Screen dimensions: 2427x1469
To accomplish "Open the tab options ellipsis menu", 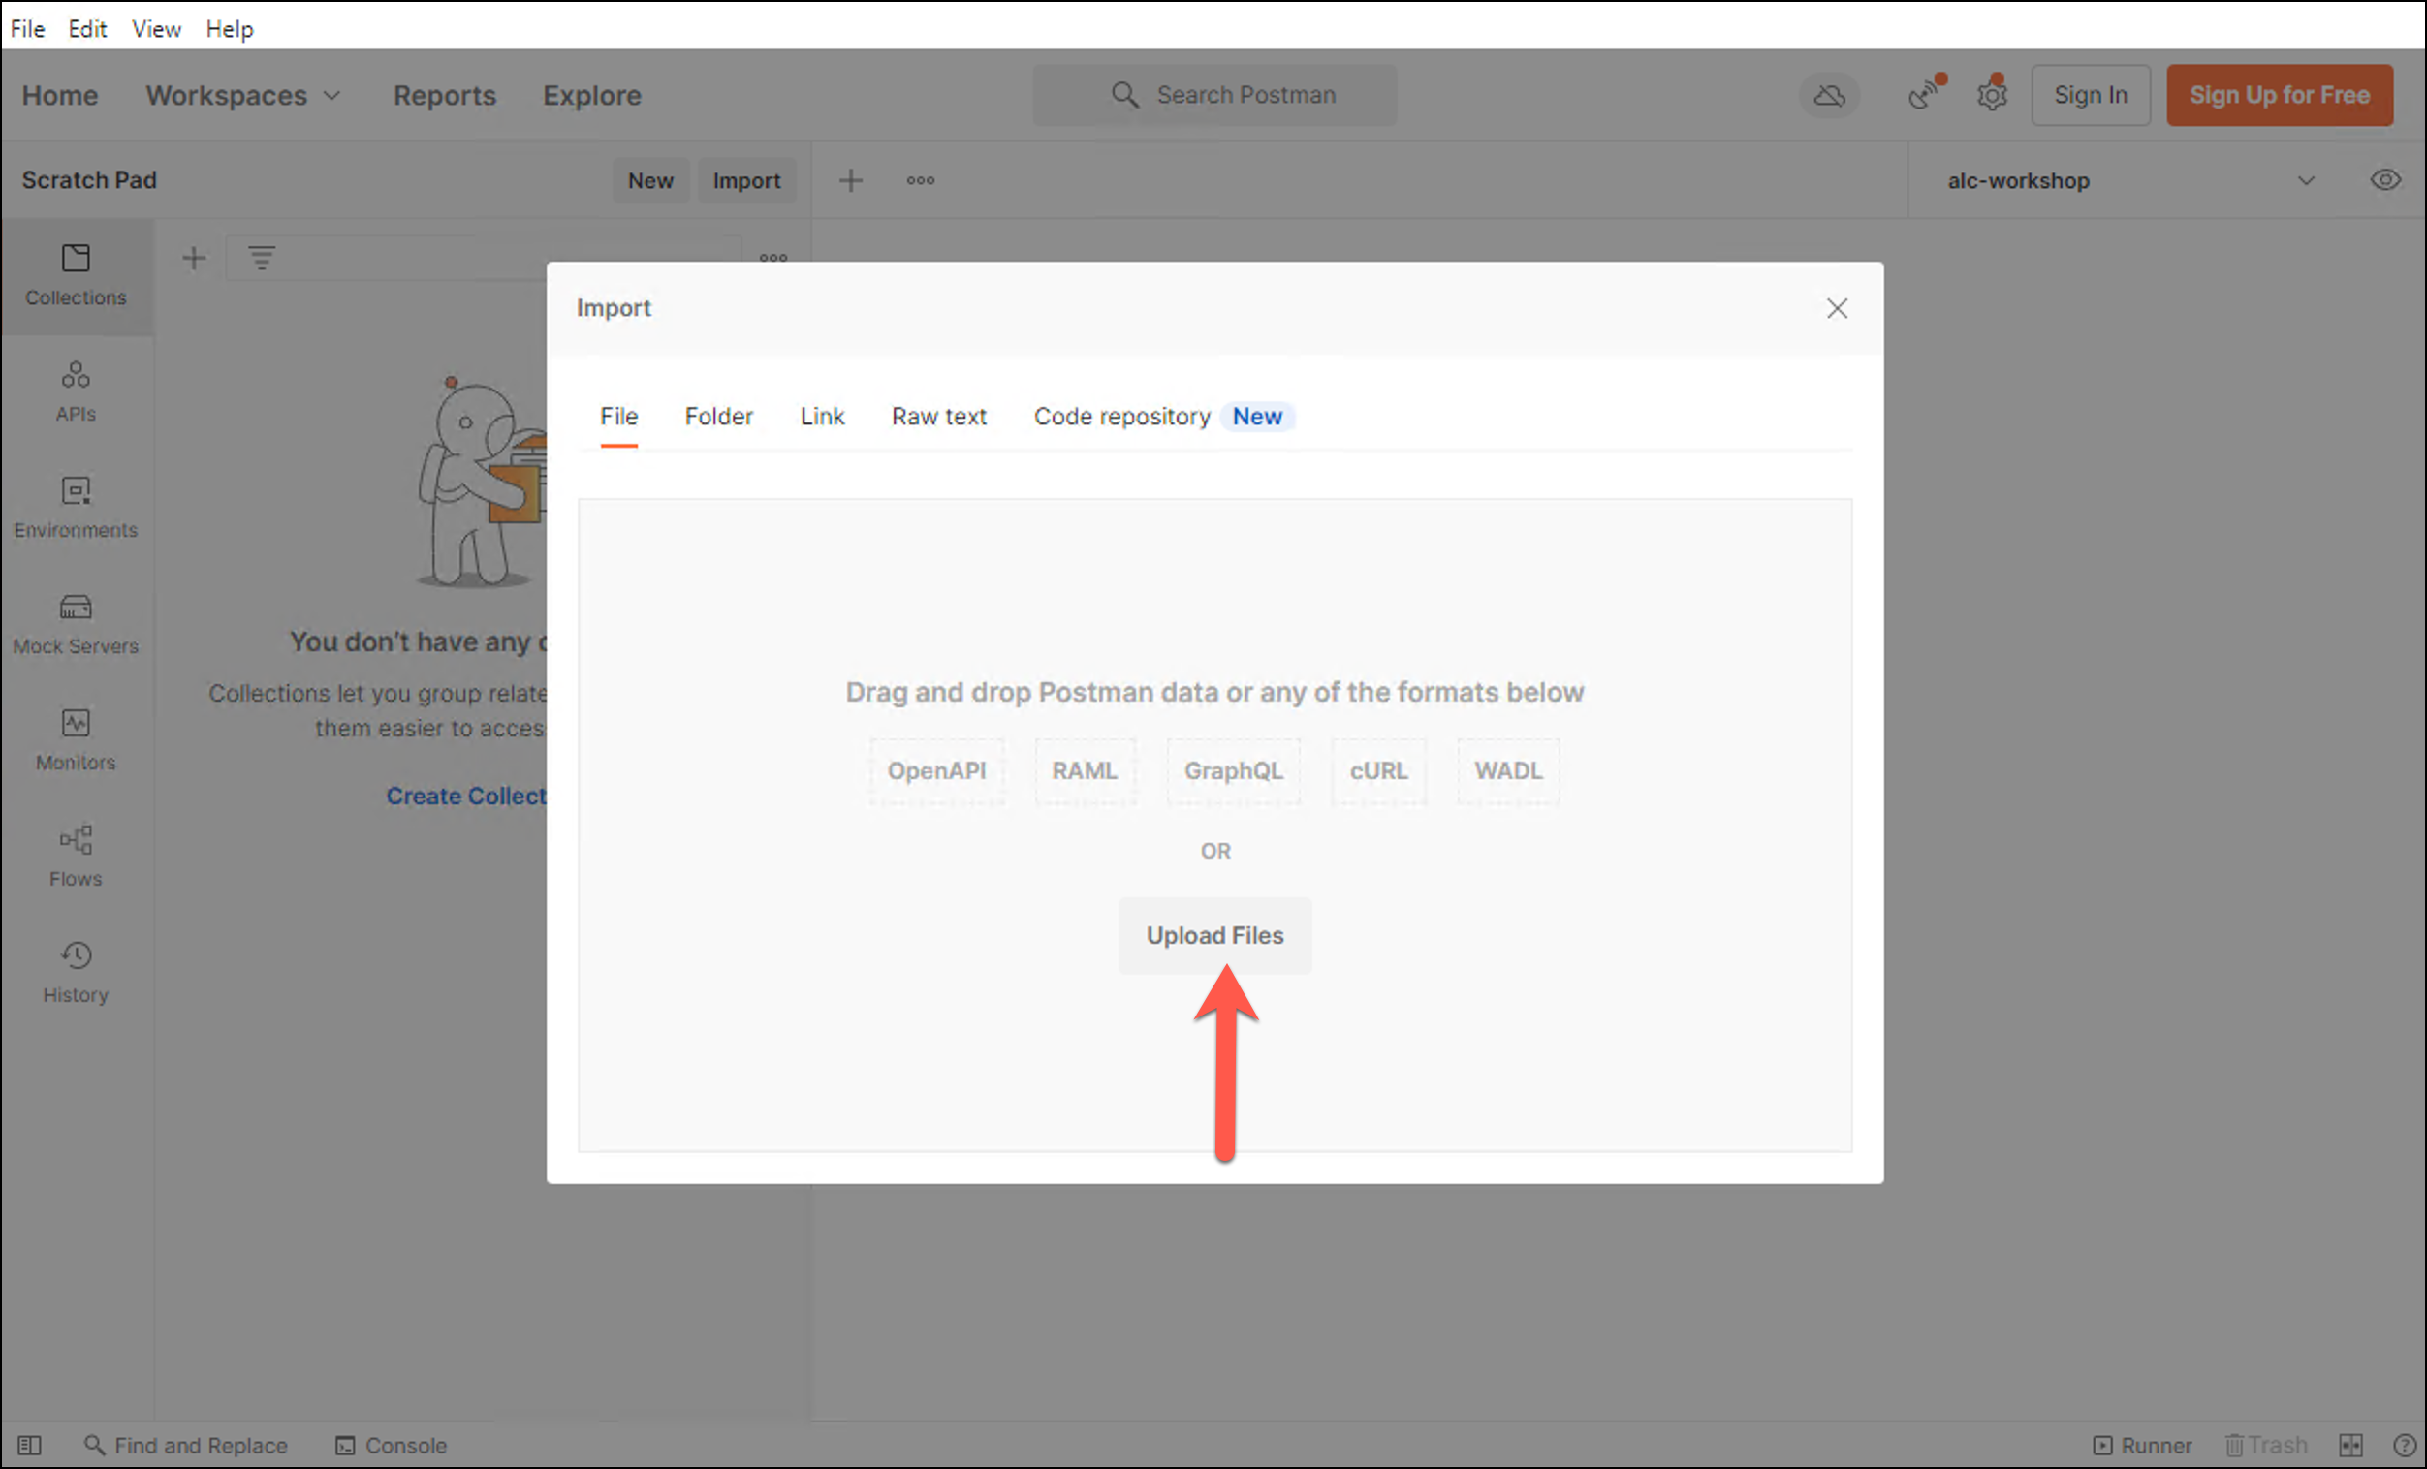I will point(920,180).
